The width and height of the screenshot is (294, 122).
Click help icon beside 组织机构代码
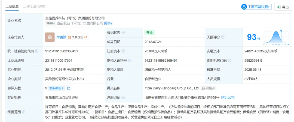click(x=229, y=60)
